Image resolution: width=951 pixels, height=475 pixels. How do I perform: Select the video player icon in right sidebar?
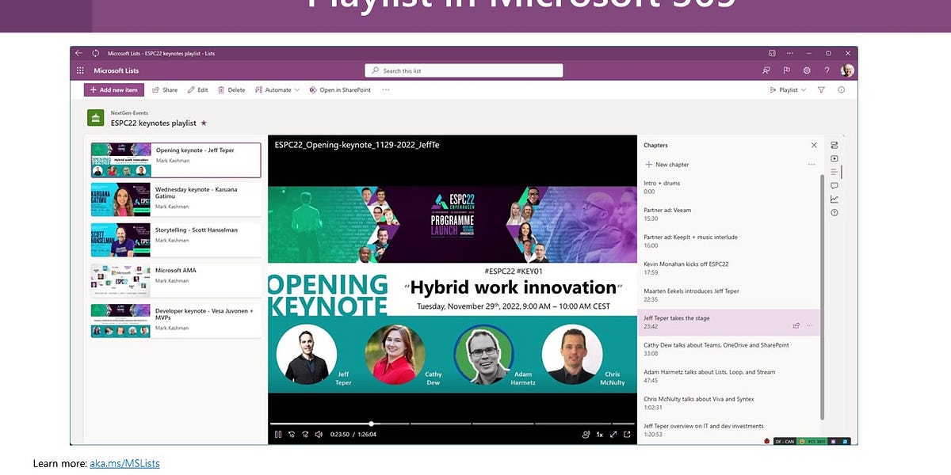835,158
